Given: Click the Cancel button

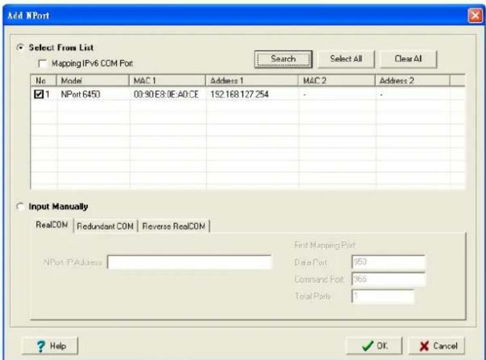Looking at the screenshot, I should (437, 346).
